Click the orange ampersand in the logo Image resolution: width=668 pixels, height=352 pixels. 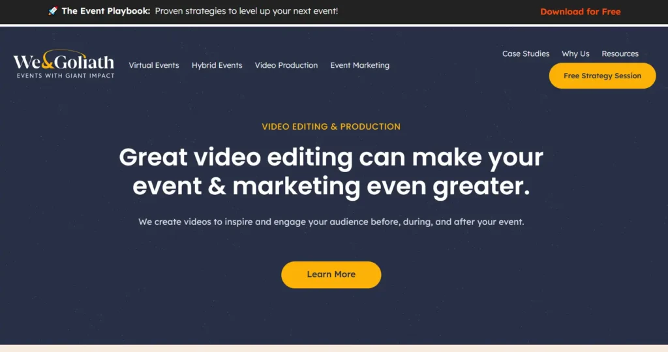(49, 59)
